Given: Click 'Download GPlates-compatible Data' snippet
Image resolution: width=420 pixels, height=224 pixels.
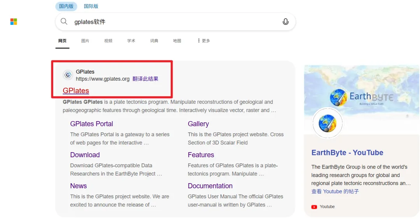Looking at the screenshot, I should click(x=116, y=170).
